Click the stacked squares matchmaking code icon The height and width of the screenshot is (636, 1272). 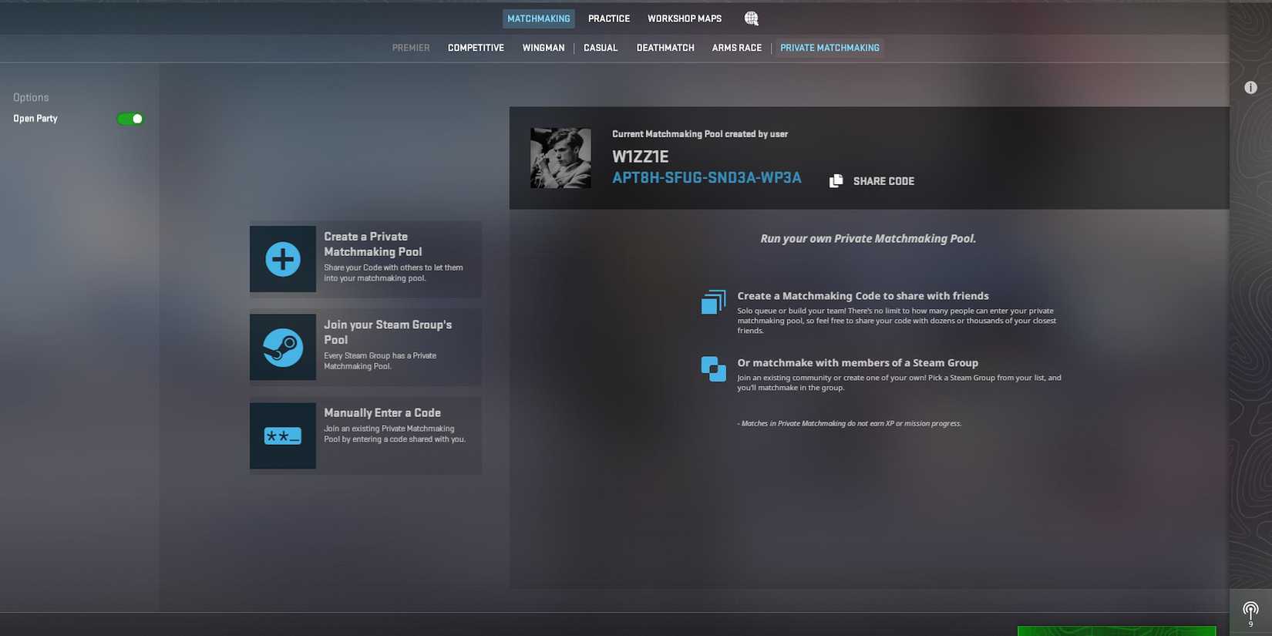click(713, 302)
